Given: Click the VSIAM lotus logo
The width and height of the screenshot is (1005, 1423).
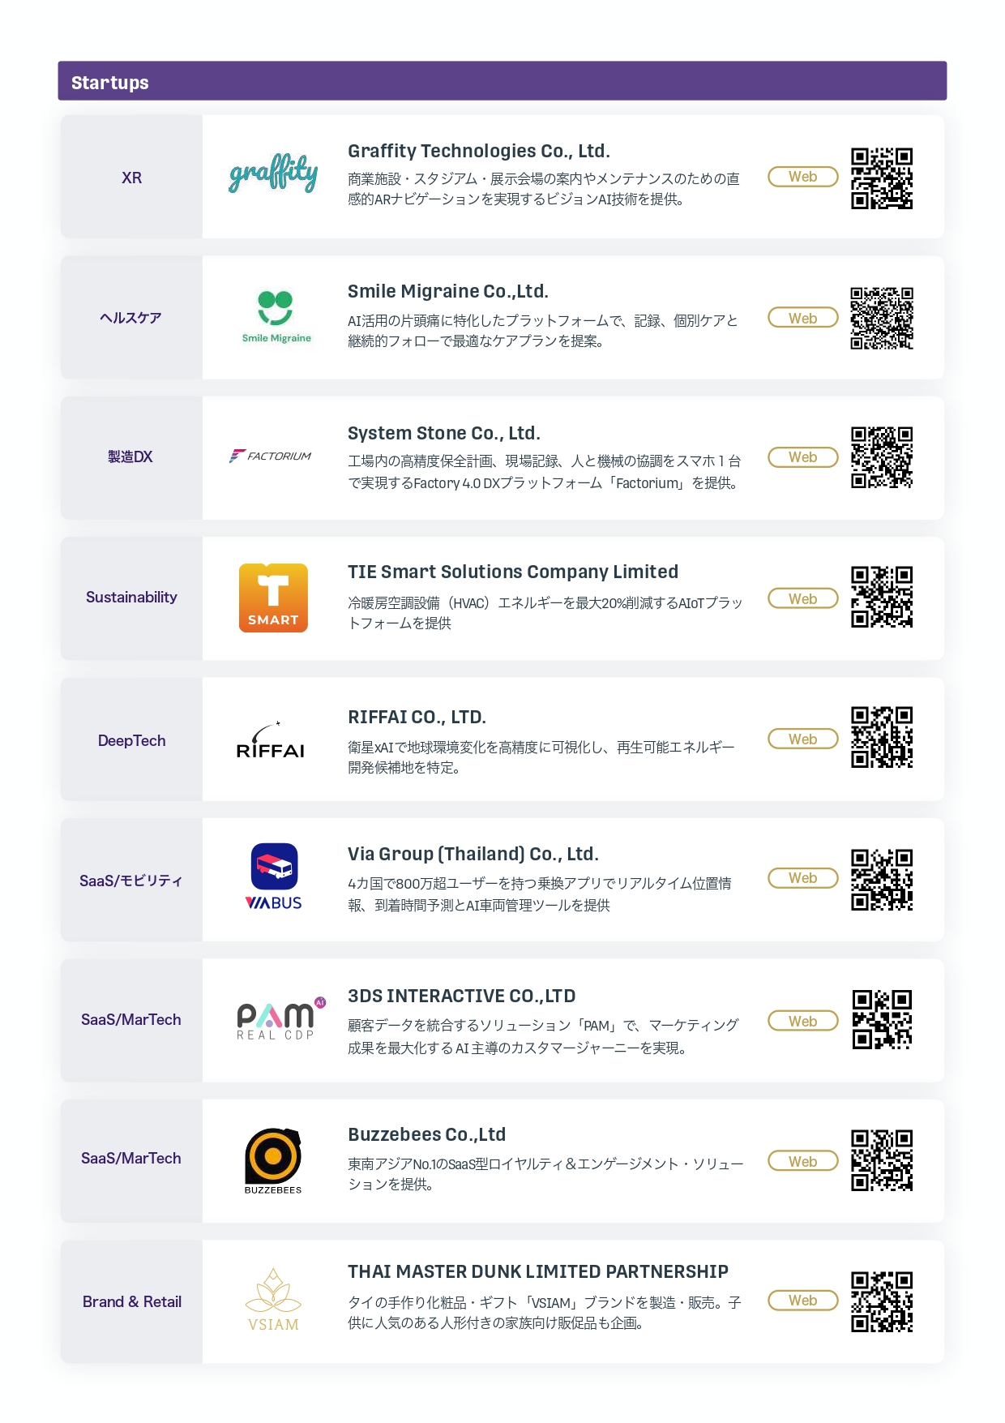Looking at the screenshot, I should (273, 1300).
